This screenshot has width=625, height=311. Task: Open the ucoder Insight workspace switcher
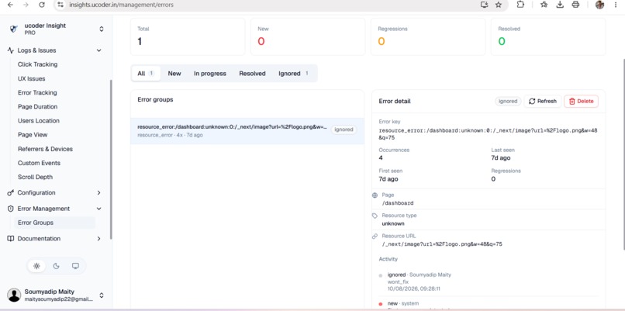click(x=102, y=29)
